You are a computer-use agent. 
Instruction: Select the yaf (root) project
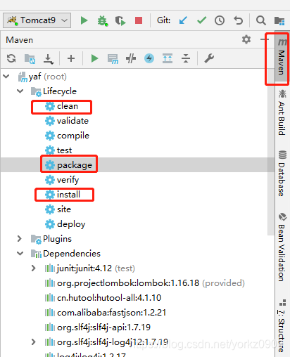(42, 77)
